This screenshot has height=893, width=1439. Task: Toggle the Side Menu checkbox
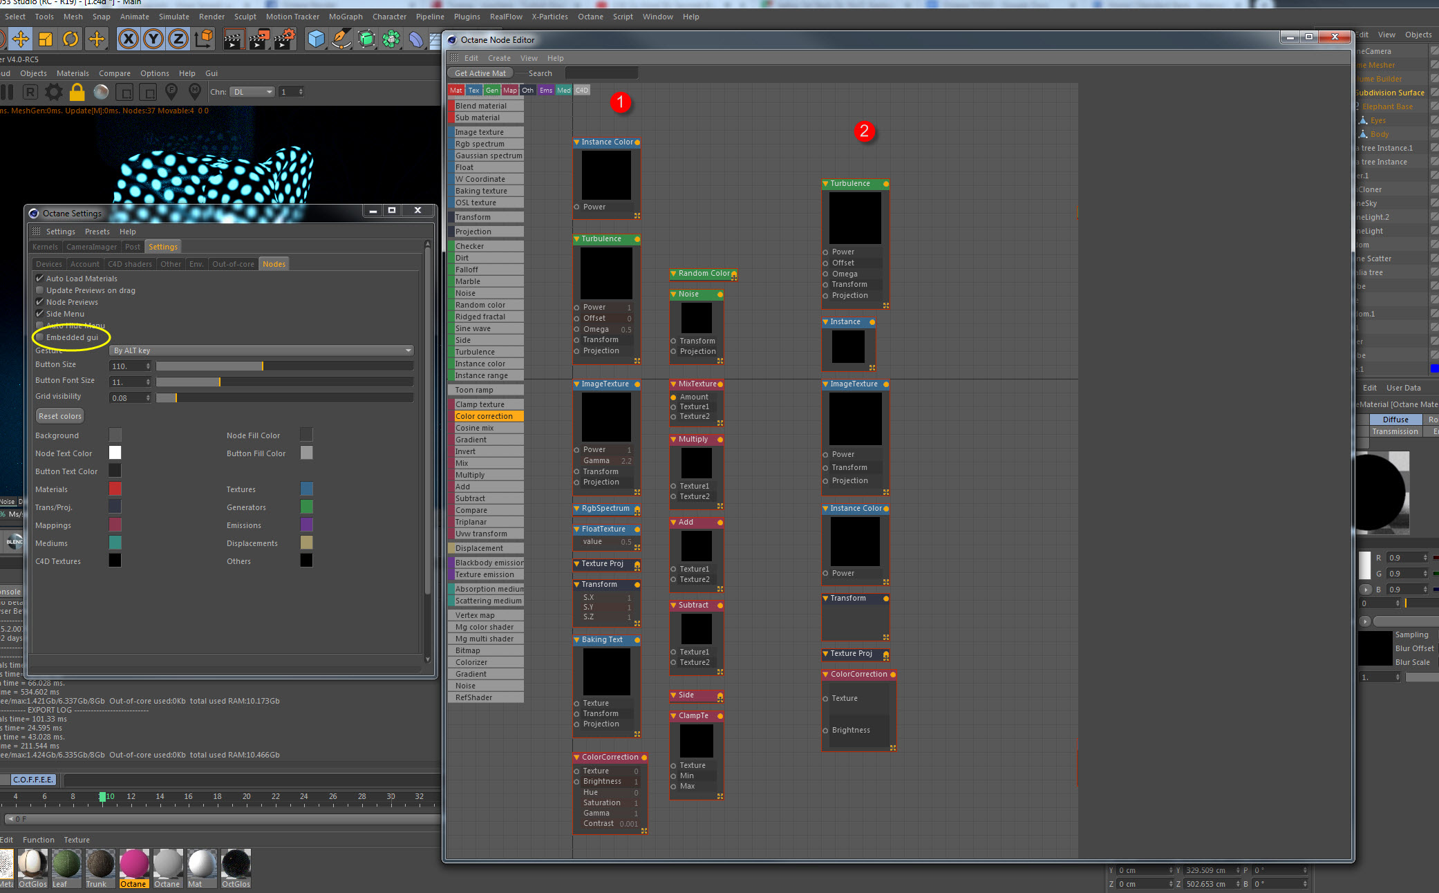(40, 314)
